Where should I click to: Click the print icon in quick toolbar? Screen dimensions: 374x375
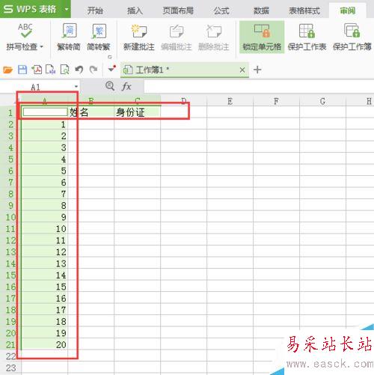51,70
